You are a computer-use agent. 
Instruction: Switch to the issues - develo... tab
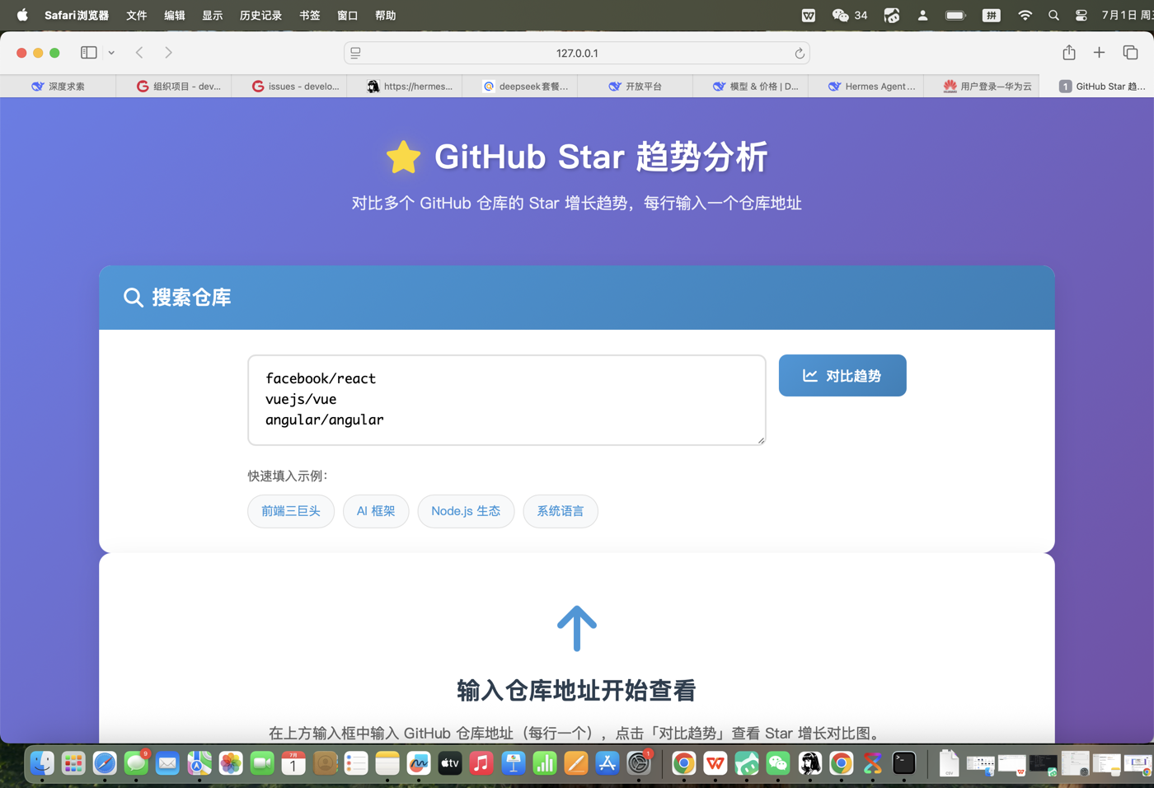pos(289,86)
